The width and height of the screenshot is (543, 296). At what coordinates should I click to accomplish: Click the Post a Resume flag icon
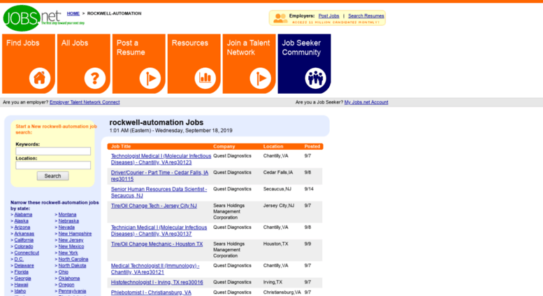(x=150, y=78)
